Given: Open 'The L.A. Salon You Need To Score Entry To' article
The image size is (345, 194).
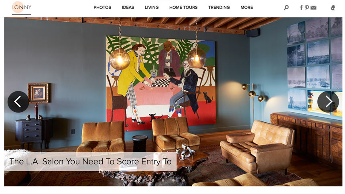Looking at the screenshot, I should tap(90, 162).
